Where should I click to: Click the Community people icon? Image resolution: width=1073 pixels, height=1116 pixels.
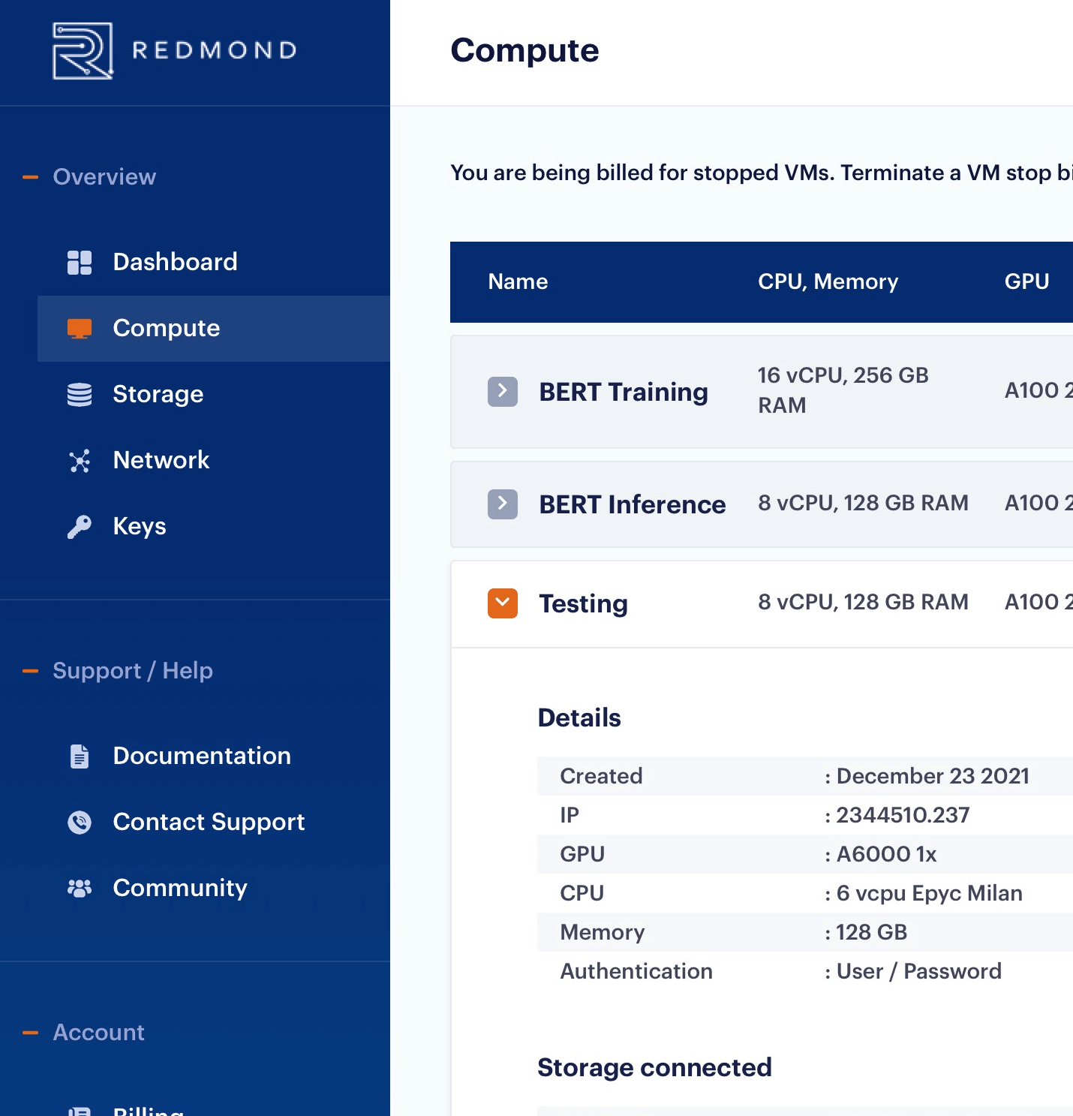click(x=80, y=889)
